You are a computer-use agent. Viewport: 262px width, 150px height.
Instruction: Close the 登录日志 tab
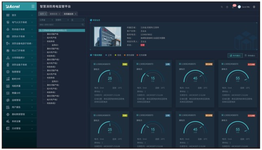coord(59,14)
